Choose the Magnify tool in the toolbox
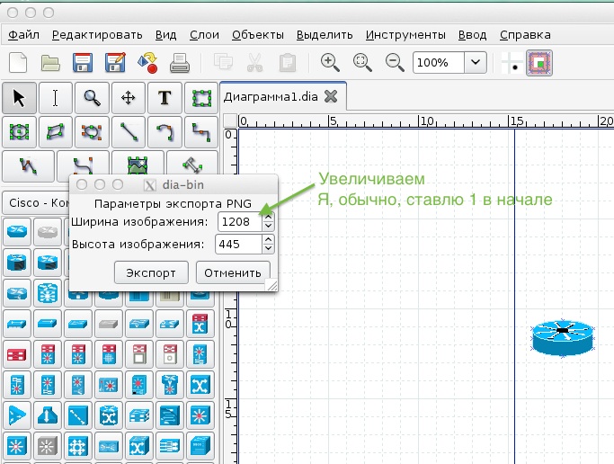This screenshot has width=614, height=464. [x=92, y=98]
